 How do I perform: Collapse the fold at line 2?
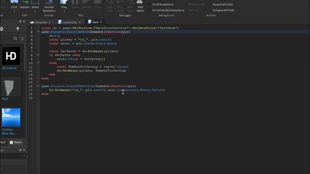(38, 32)
